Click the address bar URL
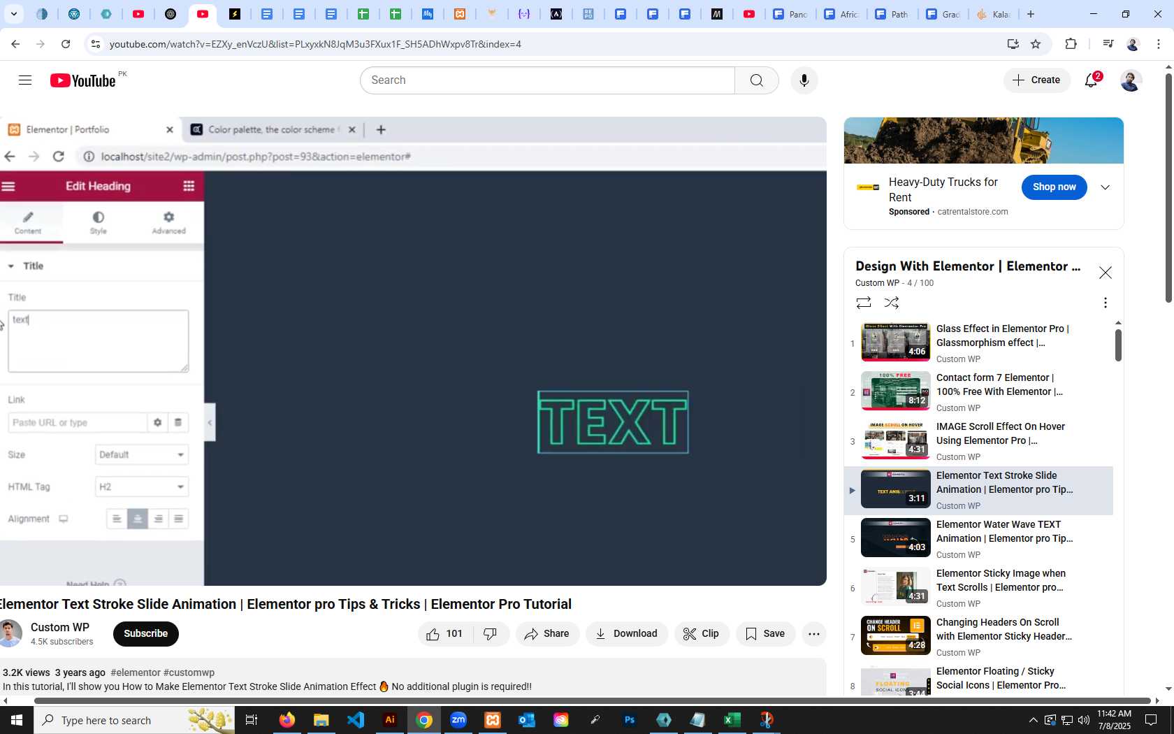1174x734 pixels. tap(315, 44)
